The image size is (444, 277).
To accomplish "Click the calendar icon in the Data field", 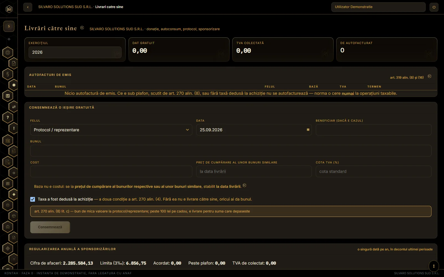I will (x=308, y=130).
